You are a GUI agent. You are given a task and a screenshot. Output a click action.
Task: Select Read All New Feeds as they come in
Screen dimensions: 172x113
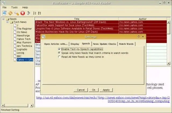[59, 57]
